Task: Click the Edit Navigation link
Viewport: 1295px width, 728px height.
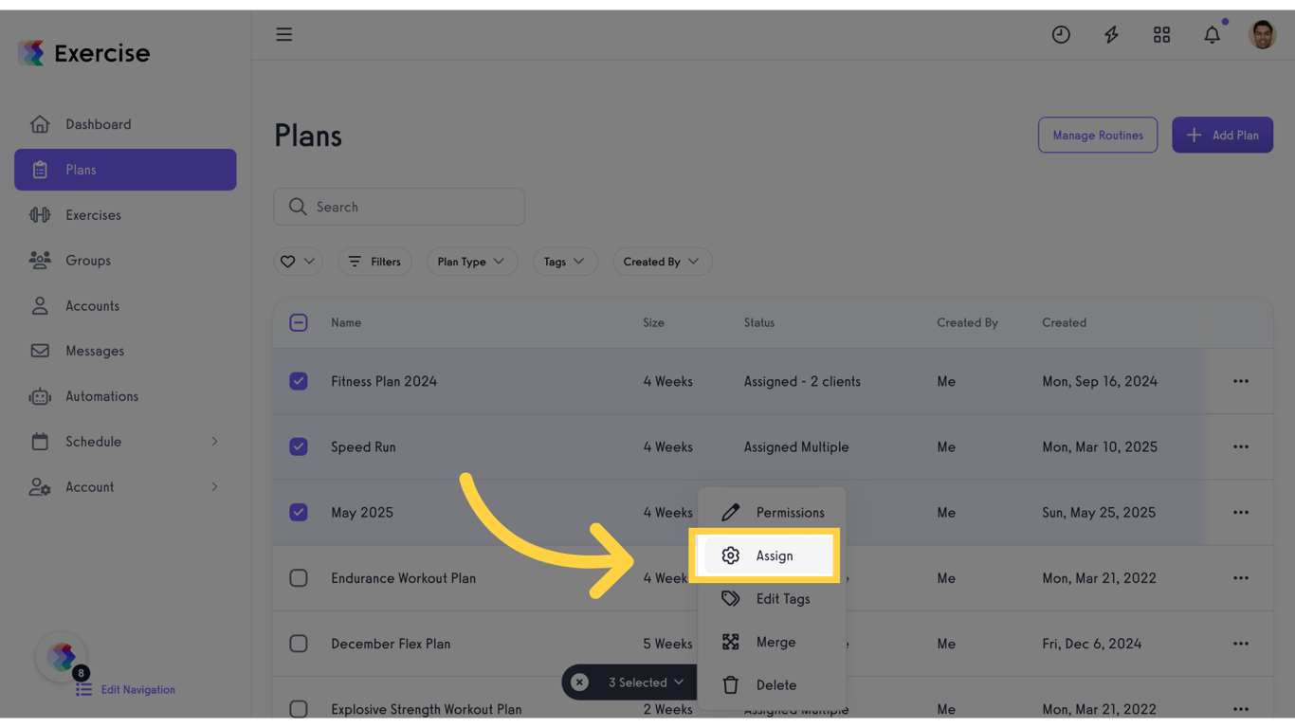Action: (137, 690)
